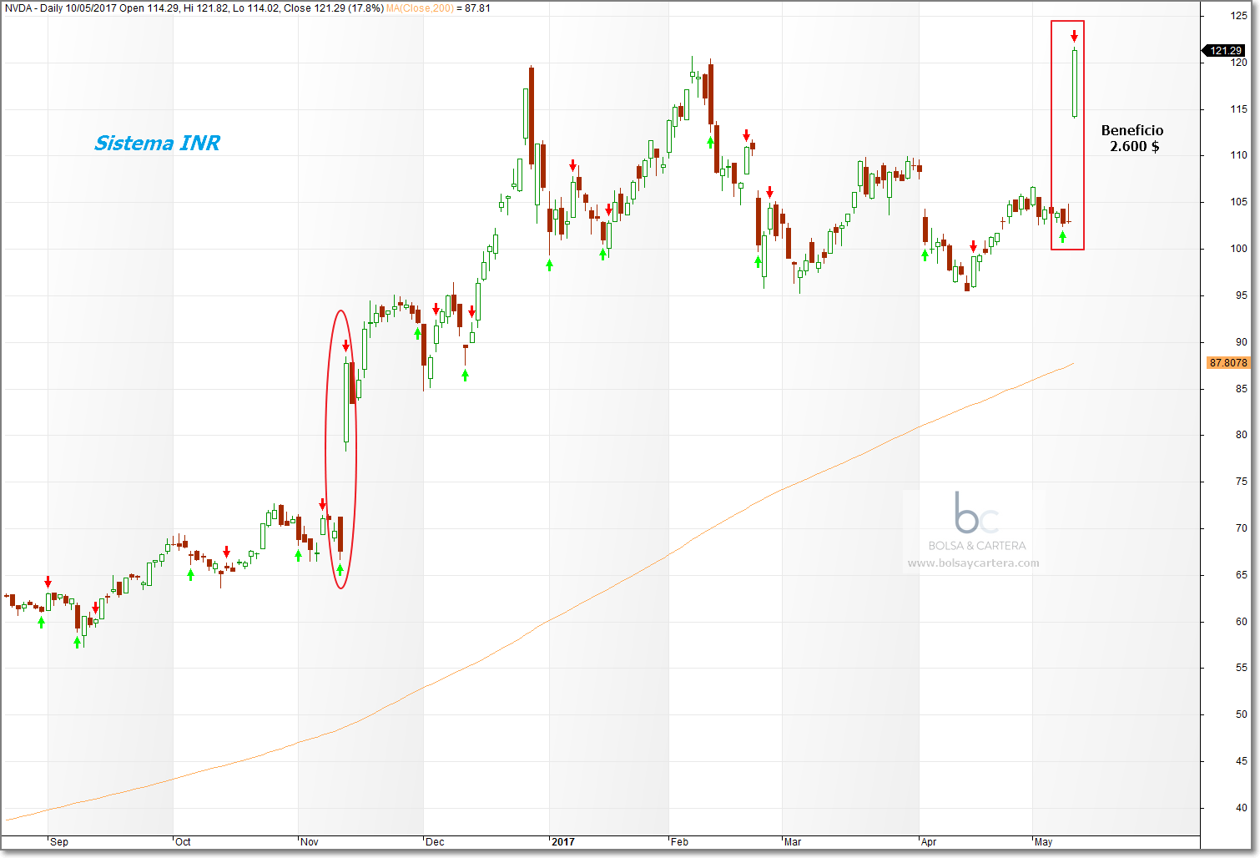Click the 115 price axis label
The image size is (1260, 858).
coord(1238,109)
